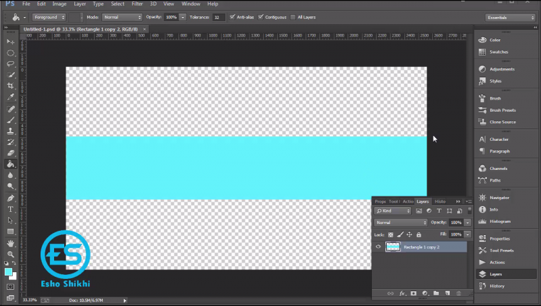Viewport: 541px width, 306px height.
Task: Open the layer Fill arrow
Action: click(467, 234)
